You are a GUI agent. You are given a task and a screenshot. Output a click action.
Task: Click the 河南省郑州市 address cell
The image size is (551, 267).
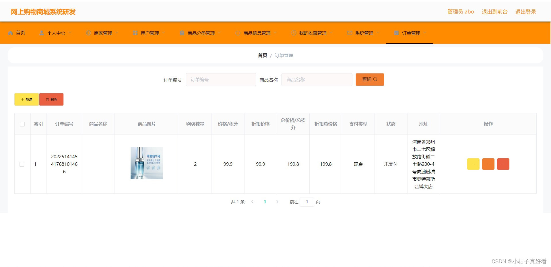click(x=424, y=164)
